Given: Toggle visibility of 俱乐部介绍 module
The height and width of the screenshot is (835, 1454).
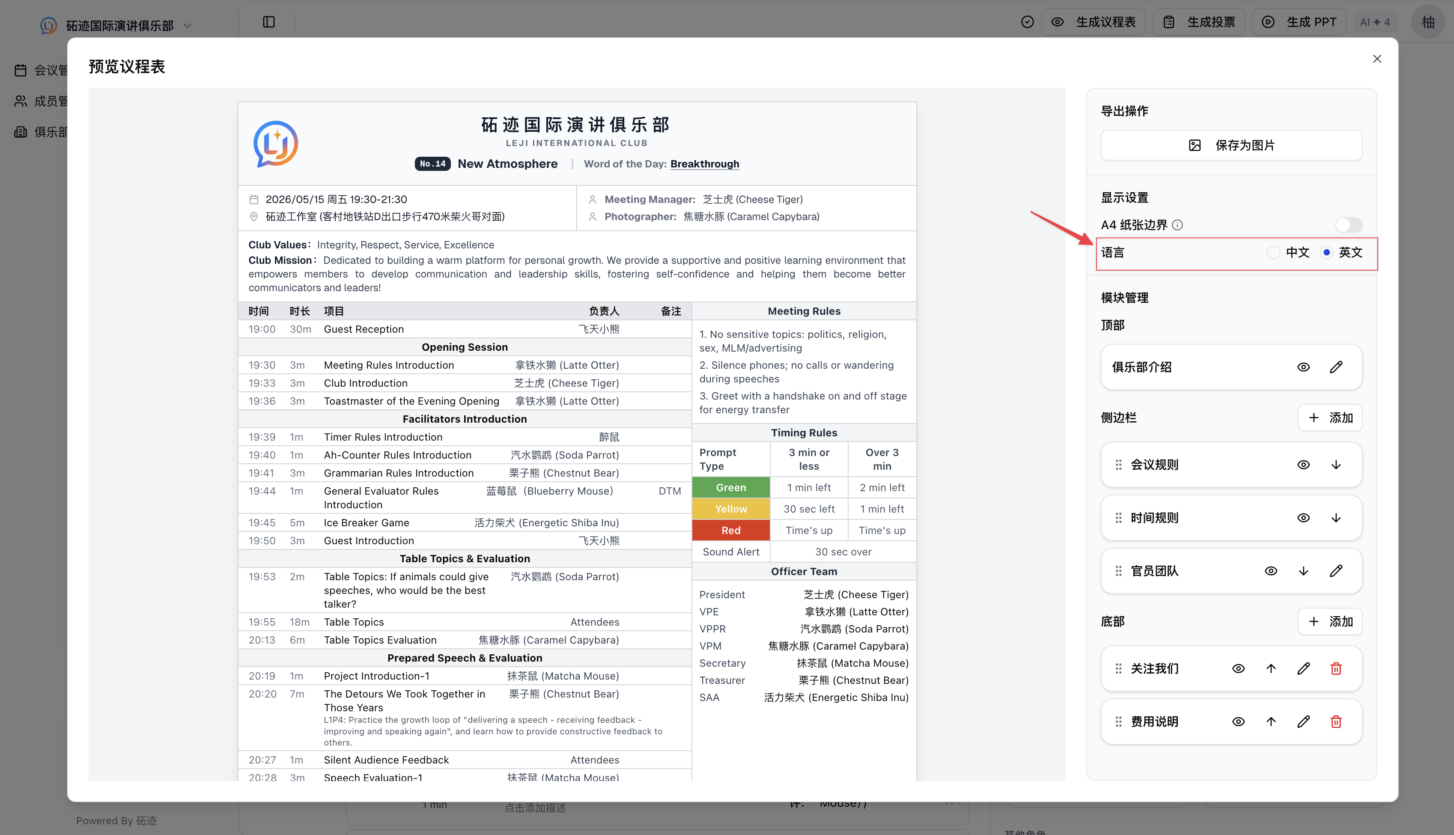Looking at the screenshot, I should (x=1303, y=367).
